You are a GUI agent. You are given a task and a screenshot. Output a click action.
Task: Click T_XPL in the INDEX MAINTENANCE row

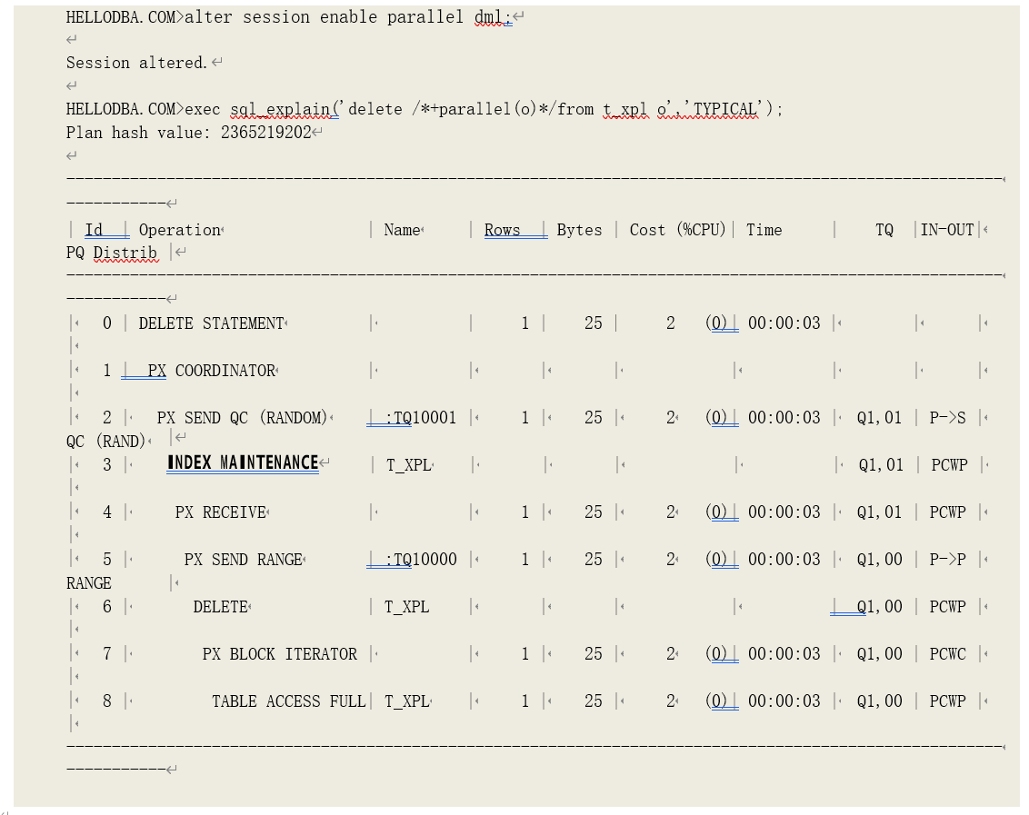click(409, 465)
